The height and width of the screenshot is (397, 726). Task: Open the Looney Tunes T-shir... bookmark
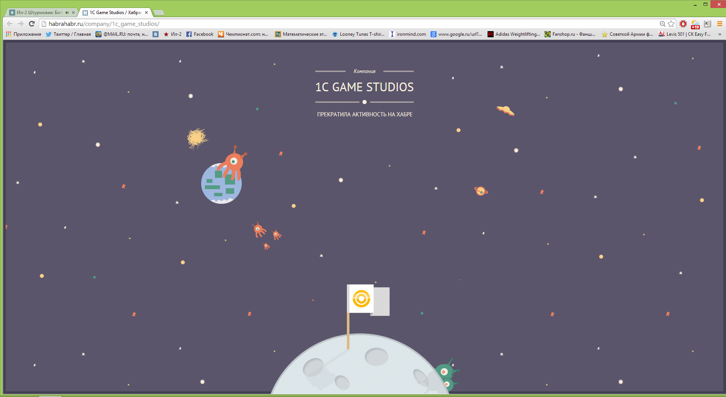(359, 34)
